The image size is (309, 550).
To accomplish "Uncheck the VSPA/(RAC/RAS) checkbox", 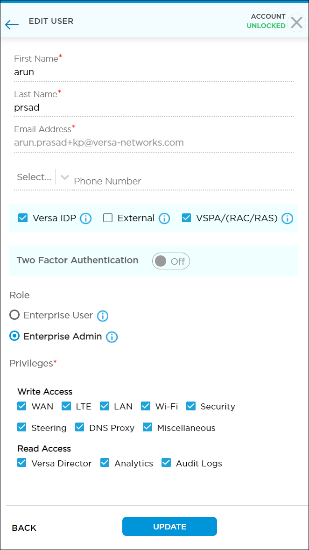I will click(x=187, y=218).
